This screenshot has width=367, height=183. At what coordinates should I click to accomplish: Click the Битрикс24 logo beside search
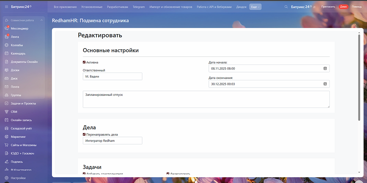pyautogui.click(x=301, y=7)
